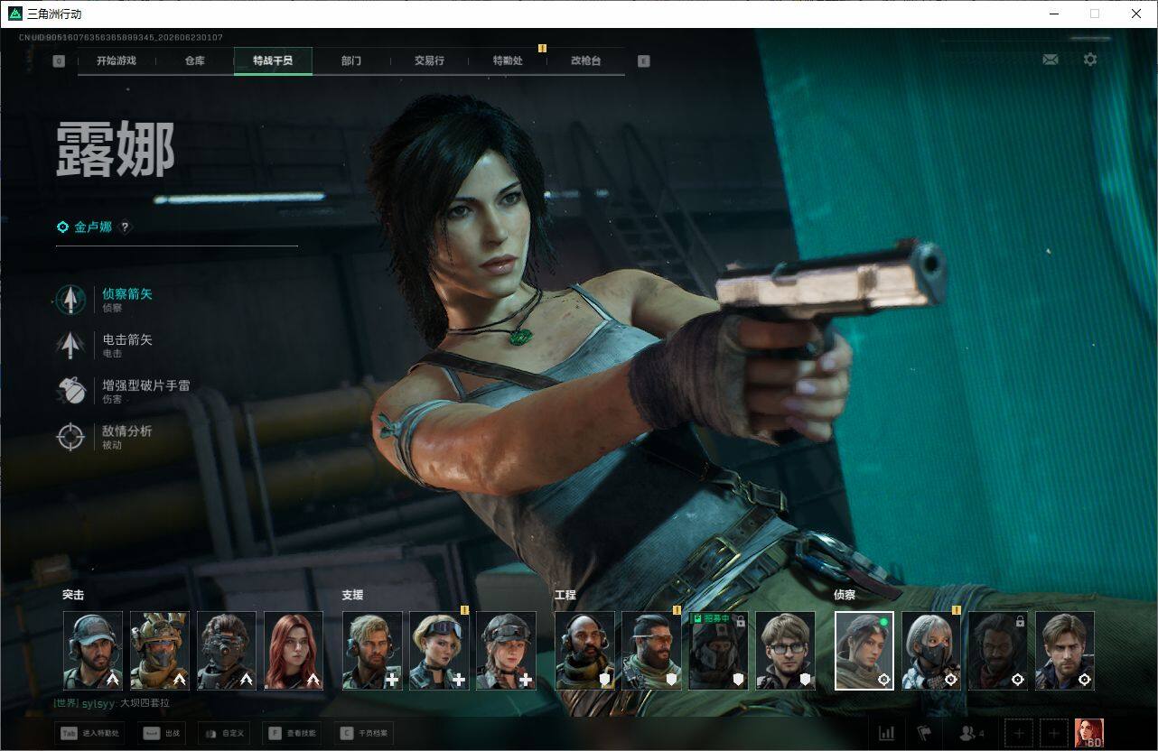Open the 干员档案 button
The width and height of the screenshot is (1158, 751).
point(363,733)
